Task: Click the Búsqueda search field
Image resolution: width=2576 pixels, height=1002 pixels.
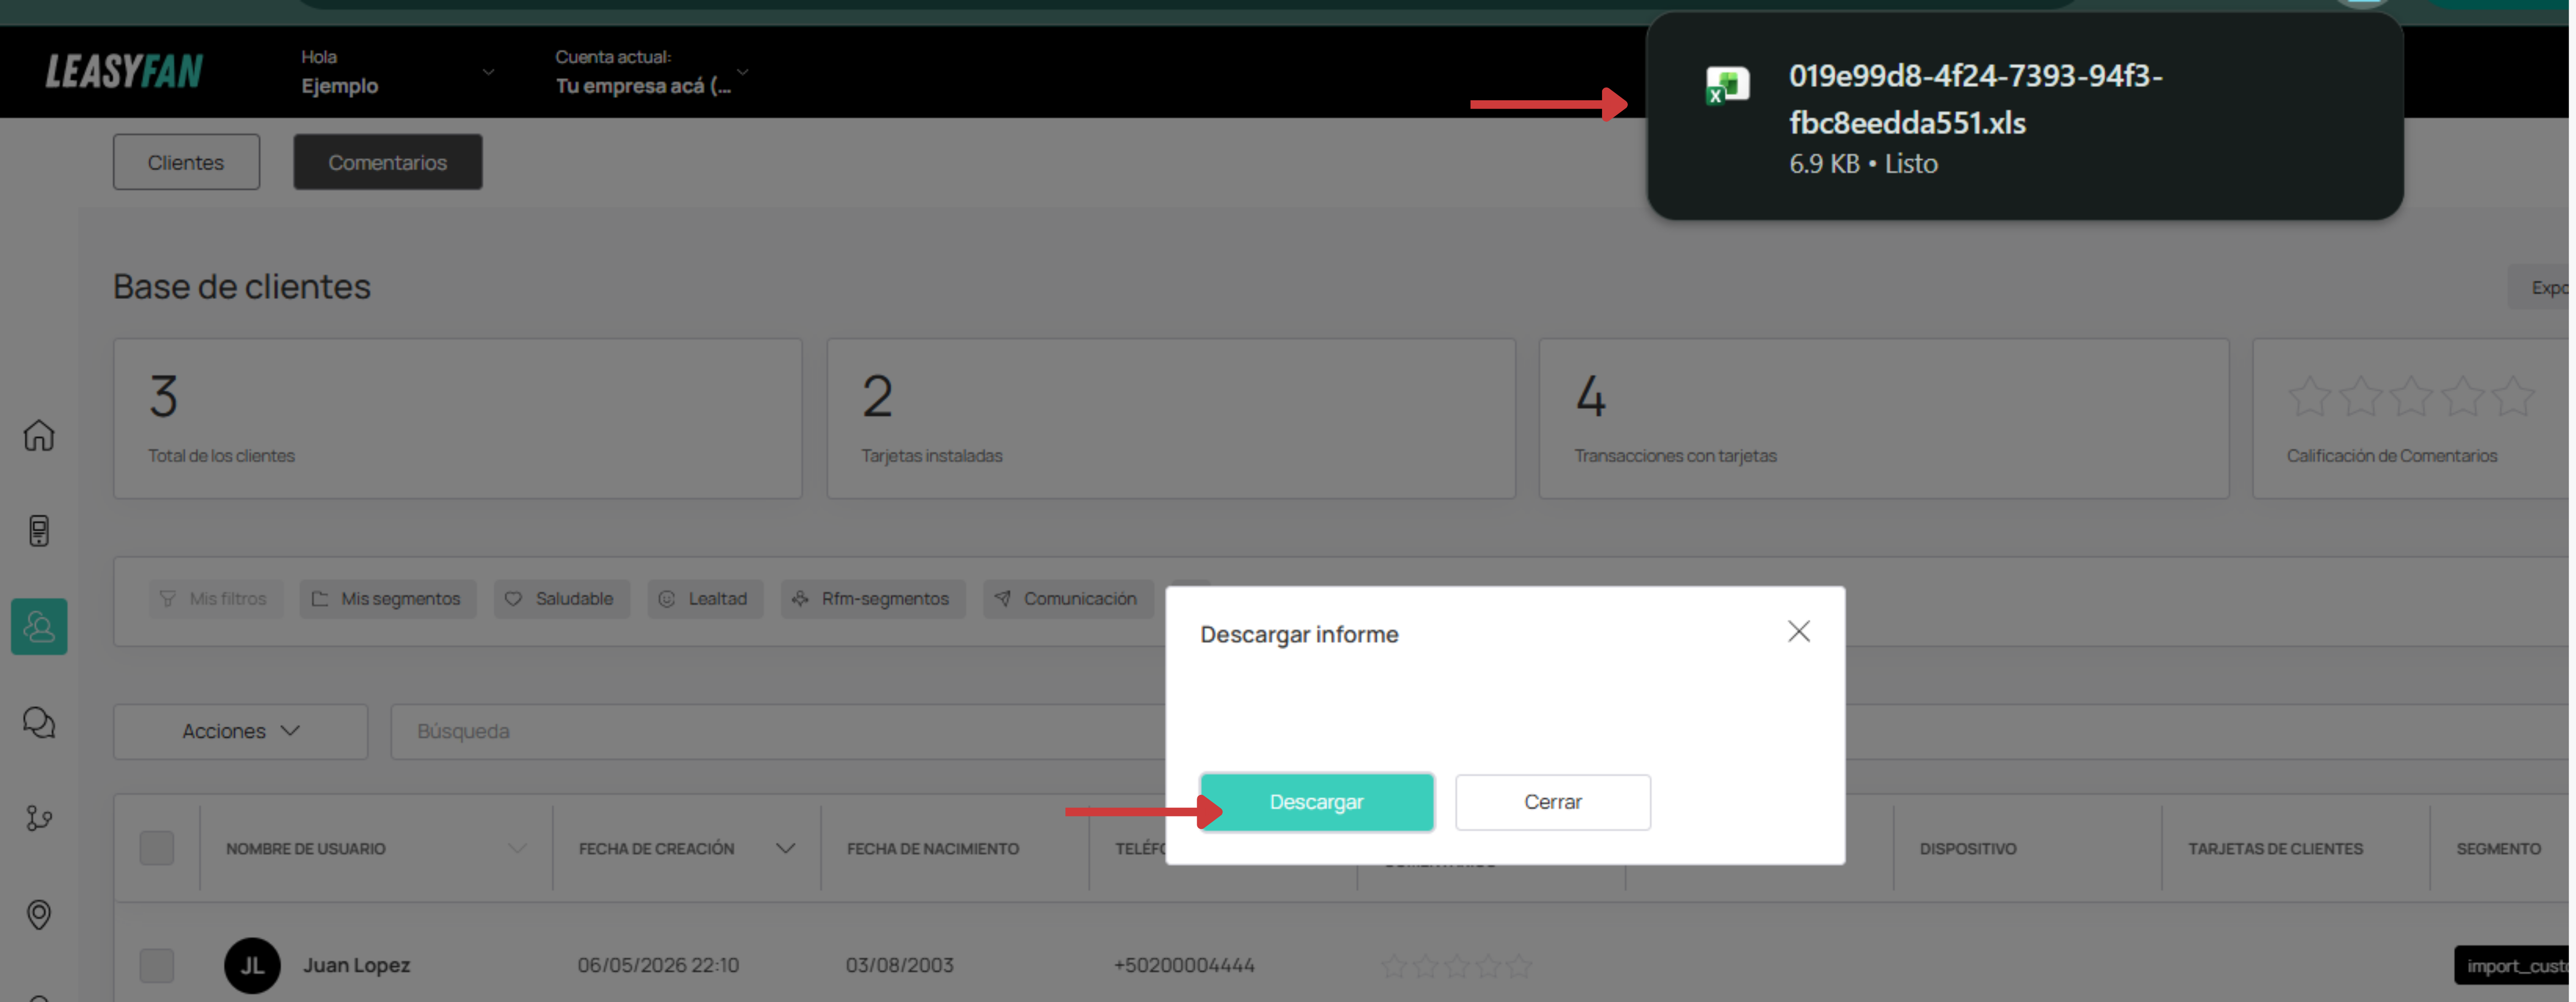Action: point(778,731)
